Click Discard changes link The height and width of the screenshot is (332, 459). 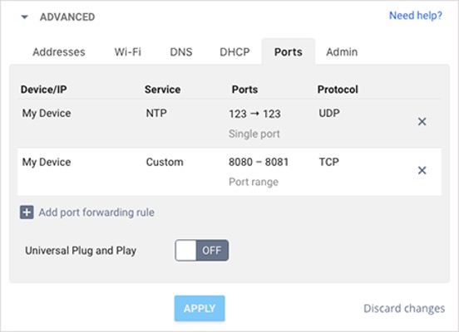(404, 308)
